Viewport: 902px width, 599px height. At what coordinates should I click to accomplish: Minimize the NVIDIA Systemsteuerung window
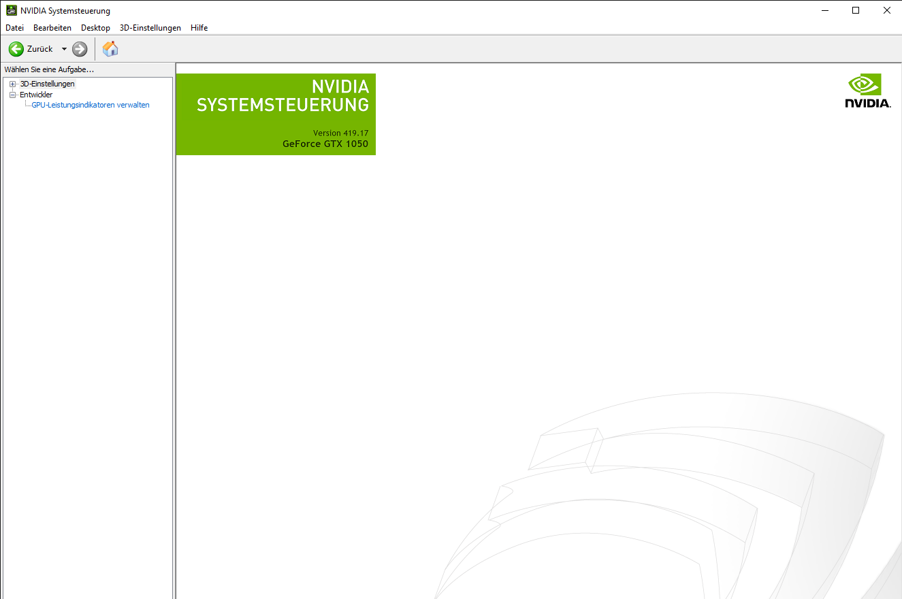[x=825, y=10]
